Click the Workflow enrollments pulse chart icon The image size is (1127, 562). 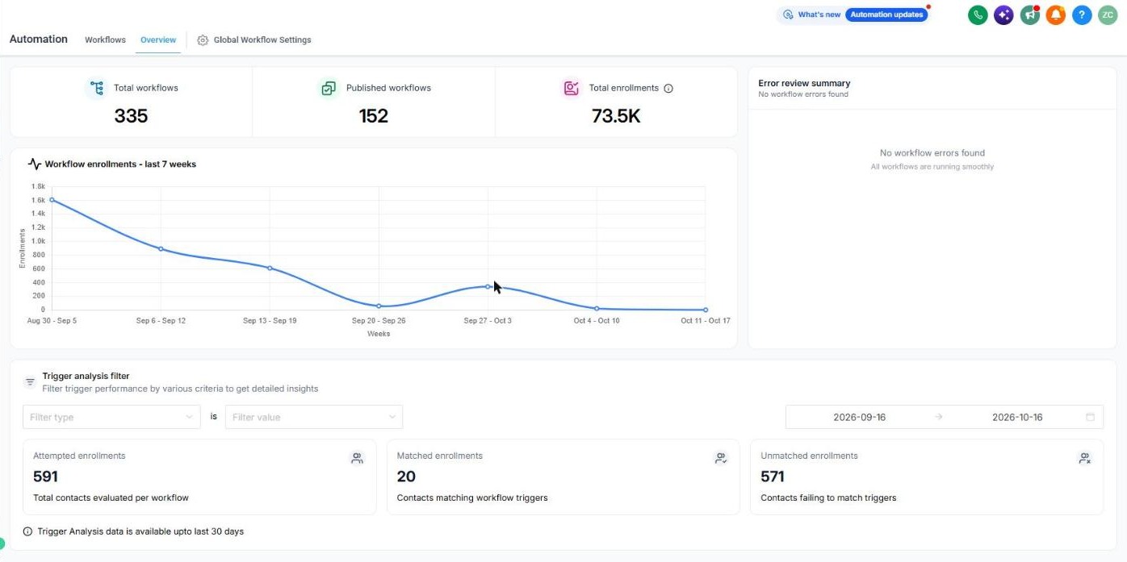click(35, 164)
